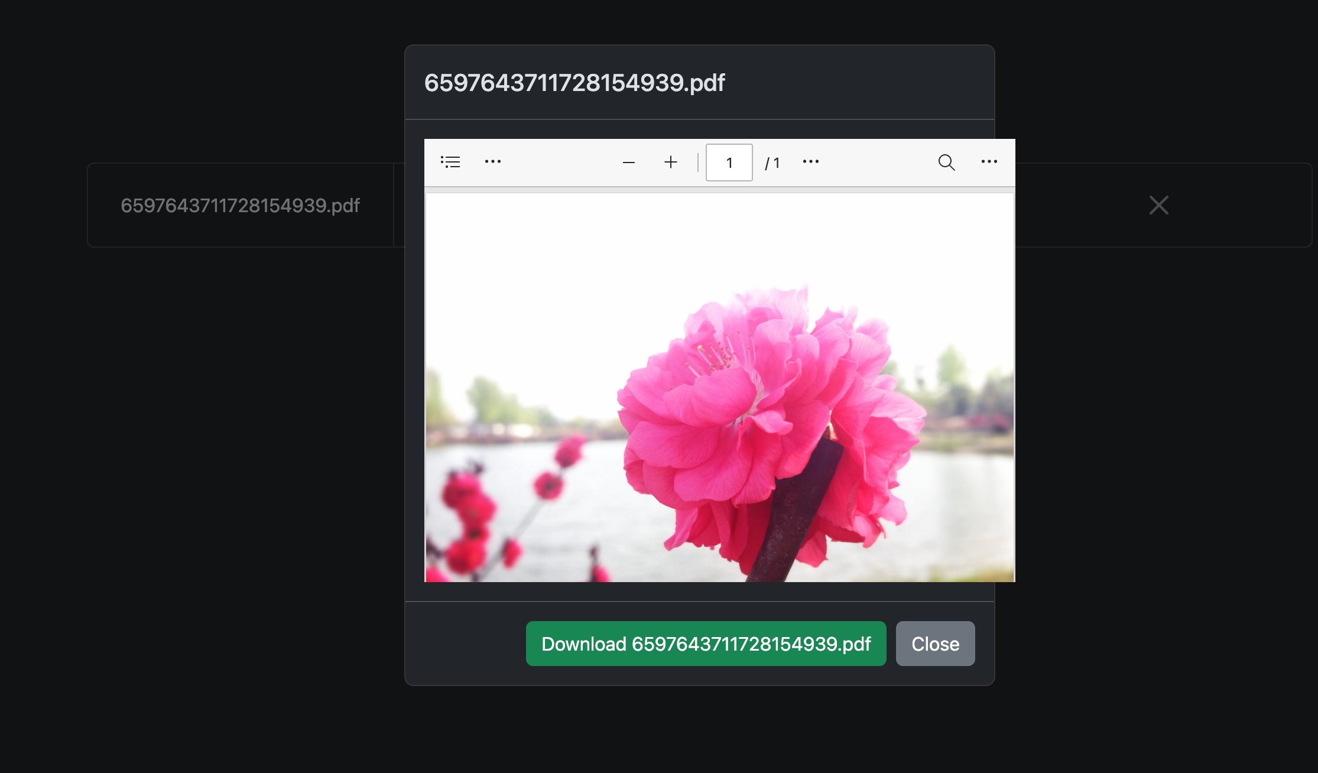Screen dimensions: 1318x773
Task: Click the "/ 1" total pages label
Action: coord(772,163)
